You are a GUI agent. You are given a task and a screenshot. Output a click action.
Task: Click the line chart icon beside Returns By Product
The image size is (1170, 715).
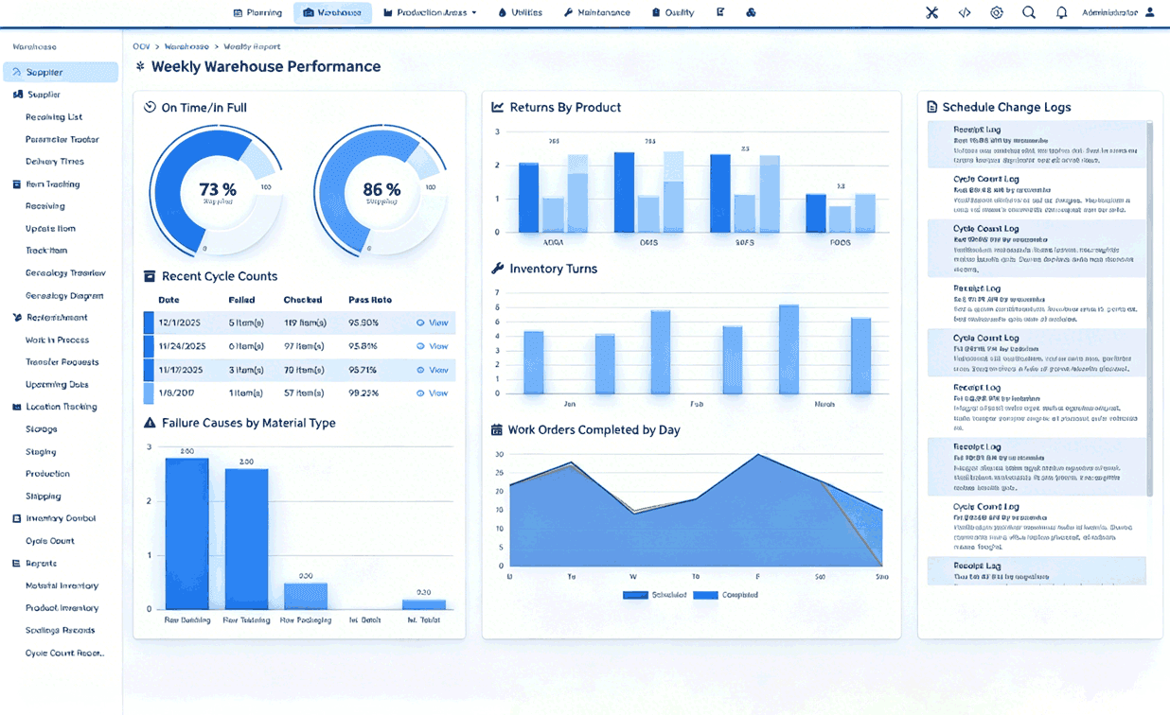[x=498, y=107]
